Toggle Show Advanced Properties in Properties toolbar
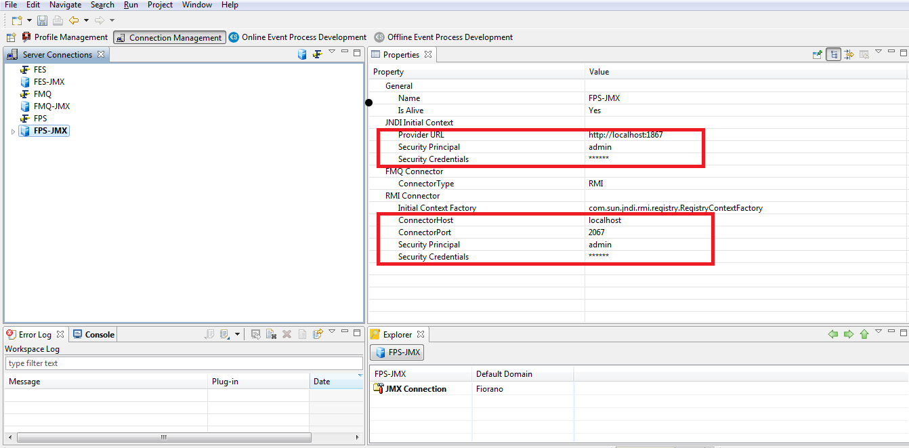 coord(849,55)
